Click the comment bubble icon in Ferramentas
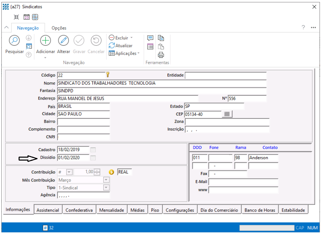 150,38
